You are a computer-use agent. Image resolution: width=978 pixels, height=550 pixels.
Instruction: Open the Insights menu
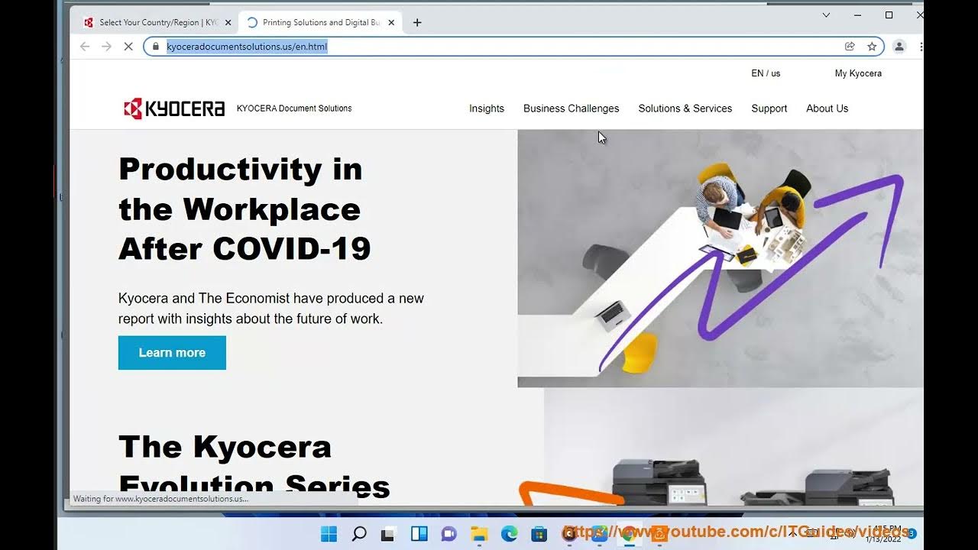487,108
